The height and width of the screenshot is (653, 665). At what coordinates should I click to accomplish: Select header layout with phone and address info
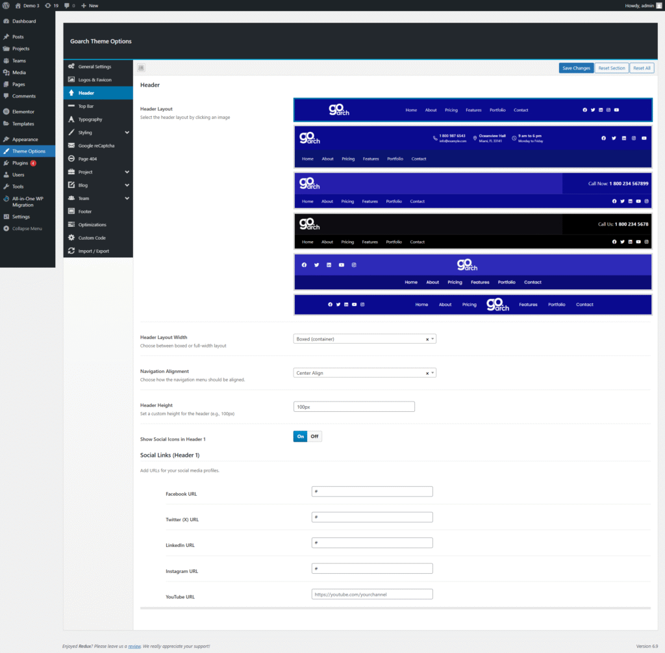[473, 147]
